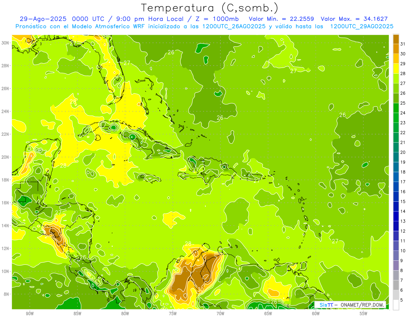
Task: Click legend swatch between 24 and 25
Action: pos(396,108)
